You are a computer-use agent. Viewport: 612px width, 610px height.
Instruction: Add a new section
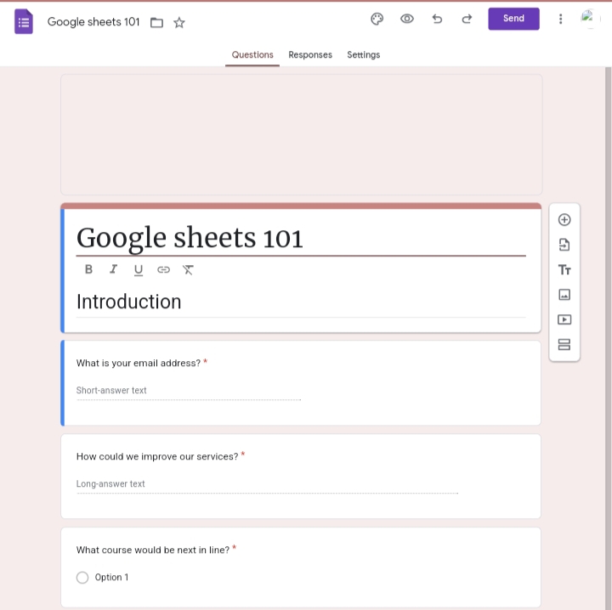tap(564, 344)
